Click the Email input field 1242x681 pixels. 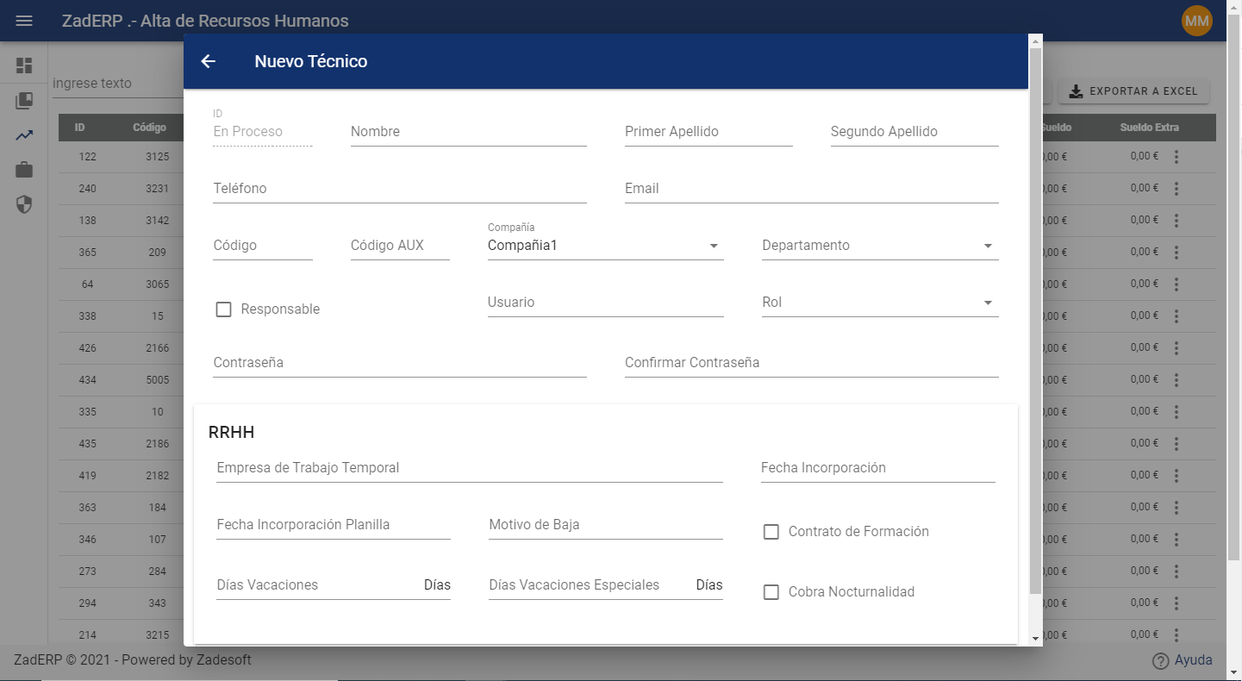[811, 189]
